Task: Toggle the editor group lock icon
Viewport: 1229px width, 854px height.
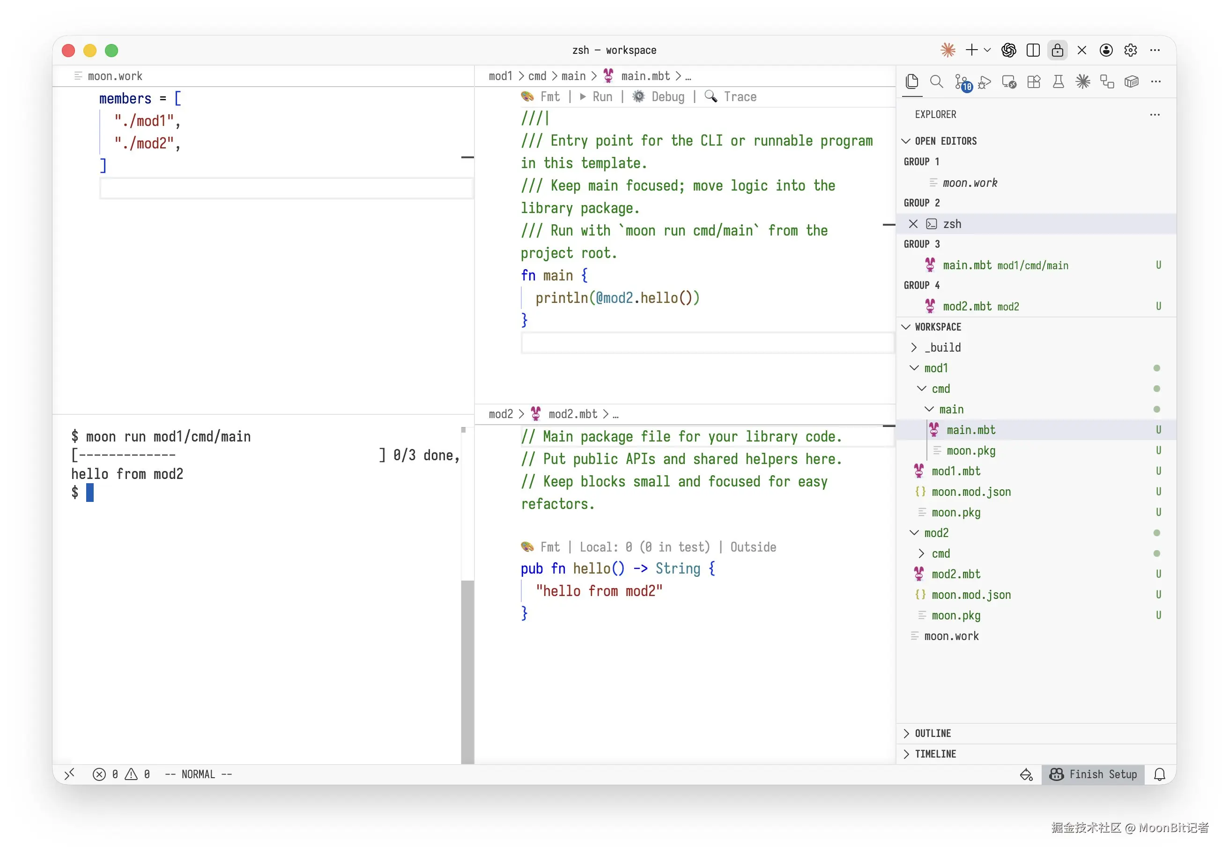Action: tap(1057, 50)
